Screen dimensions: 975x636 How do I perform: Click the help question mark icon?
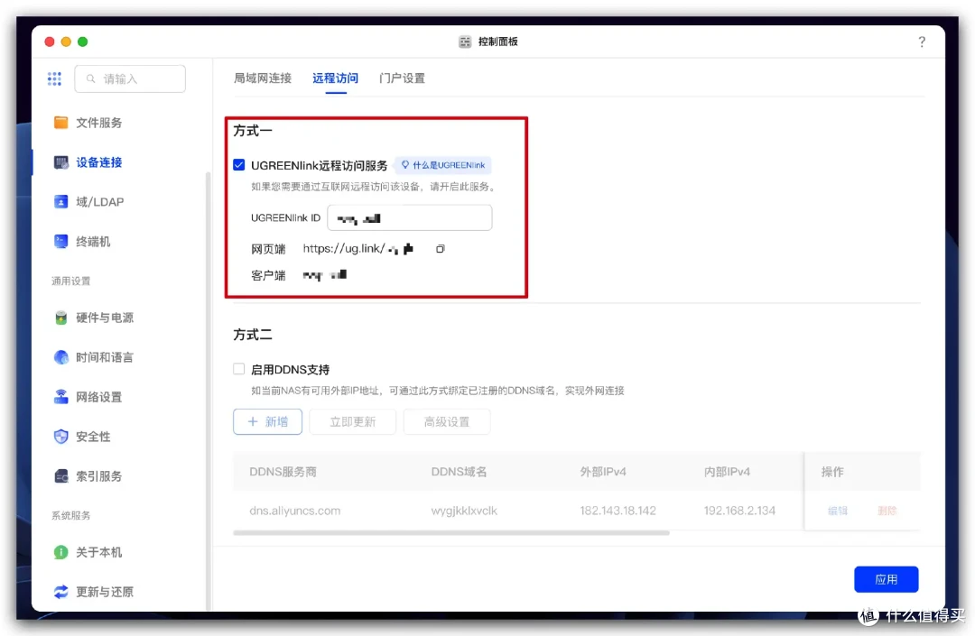pyautogui.click(x=922, y=41)
